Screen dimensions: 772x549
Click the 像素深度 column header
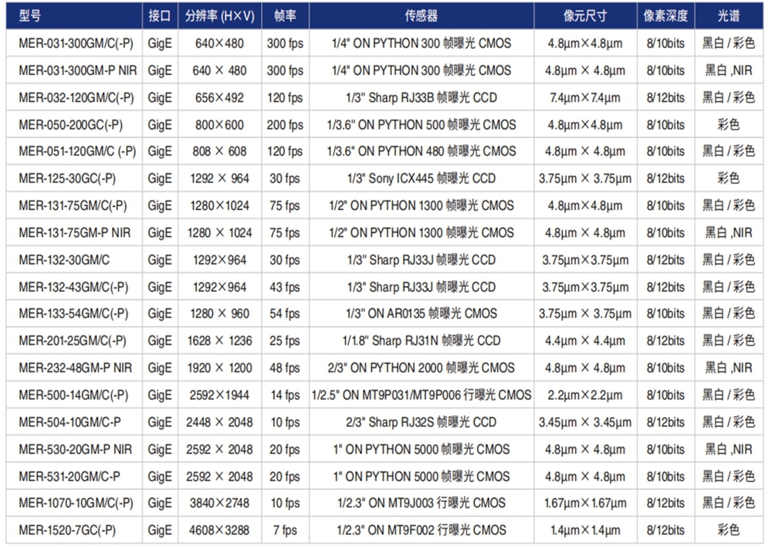(x=665, y=16)
